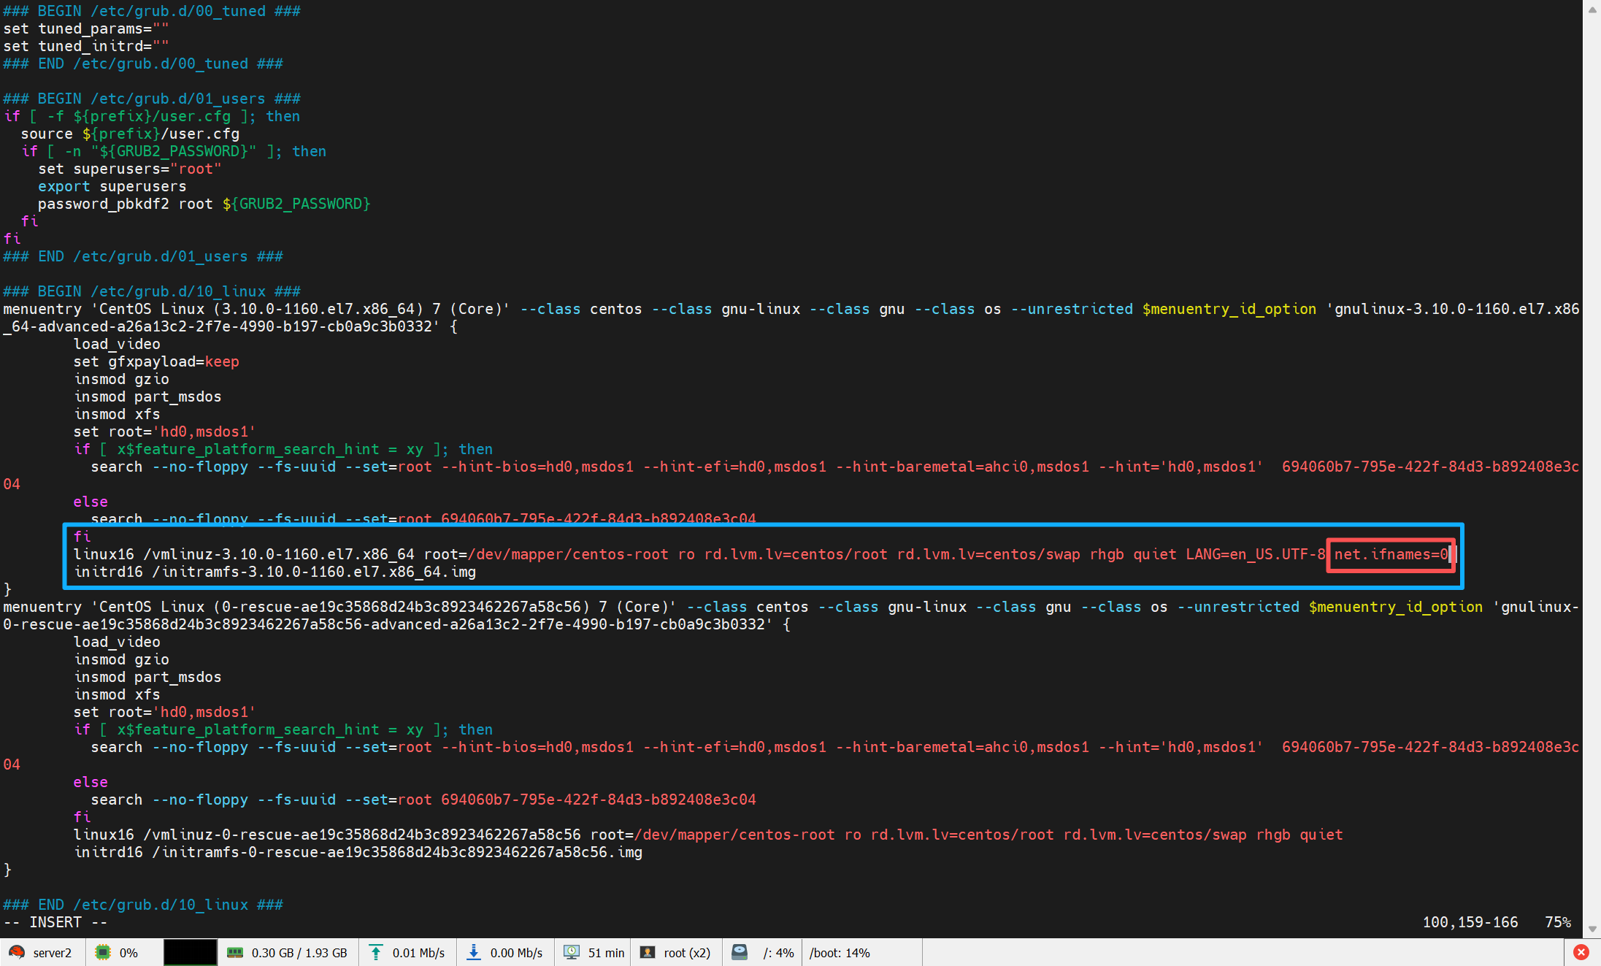1601x966 pixels.
Task: Click 'initrd16 /initramfs-3.10.0-1160.el7.x86_64.img' line
Action: pos(274,572)
